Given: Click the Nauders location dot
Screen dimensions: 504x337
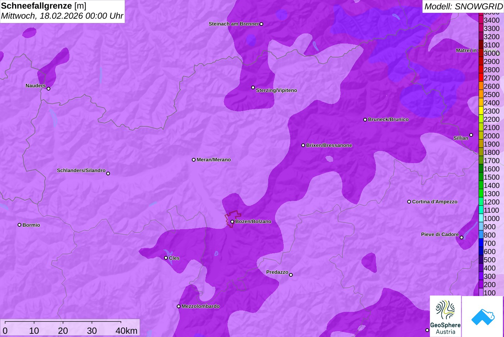Looking at the screenshot, I should [x=49, y=88].
